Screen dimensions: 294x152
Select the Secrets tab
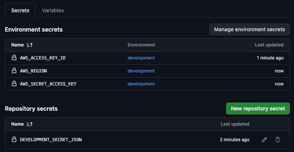click(20, 10)
